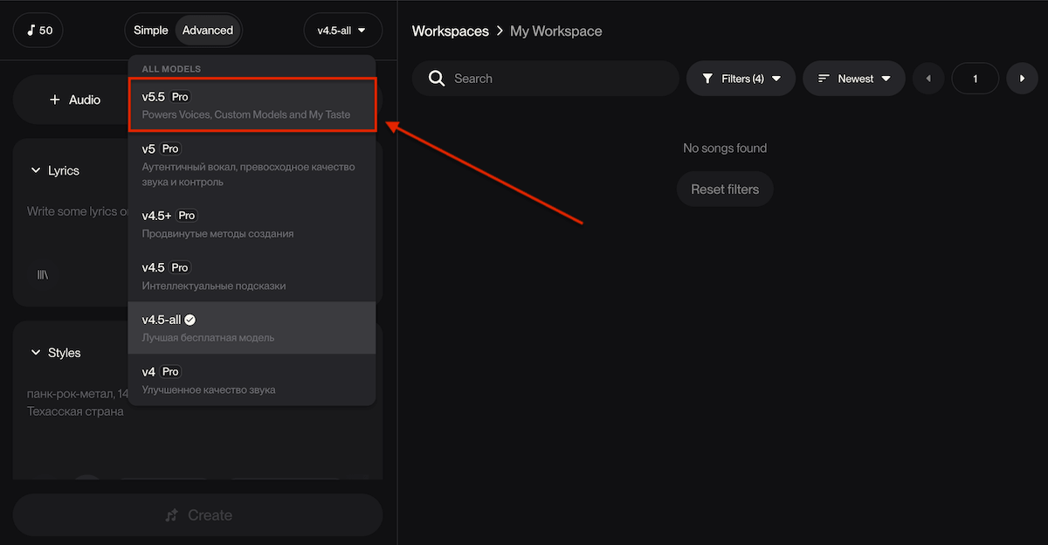1048x545 pixels.
Task: Open the Filters (4) dropdown
Action: pyautogui.click(x=741, y=79)
